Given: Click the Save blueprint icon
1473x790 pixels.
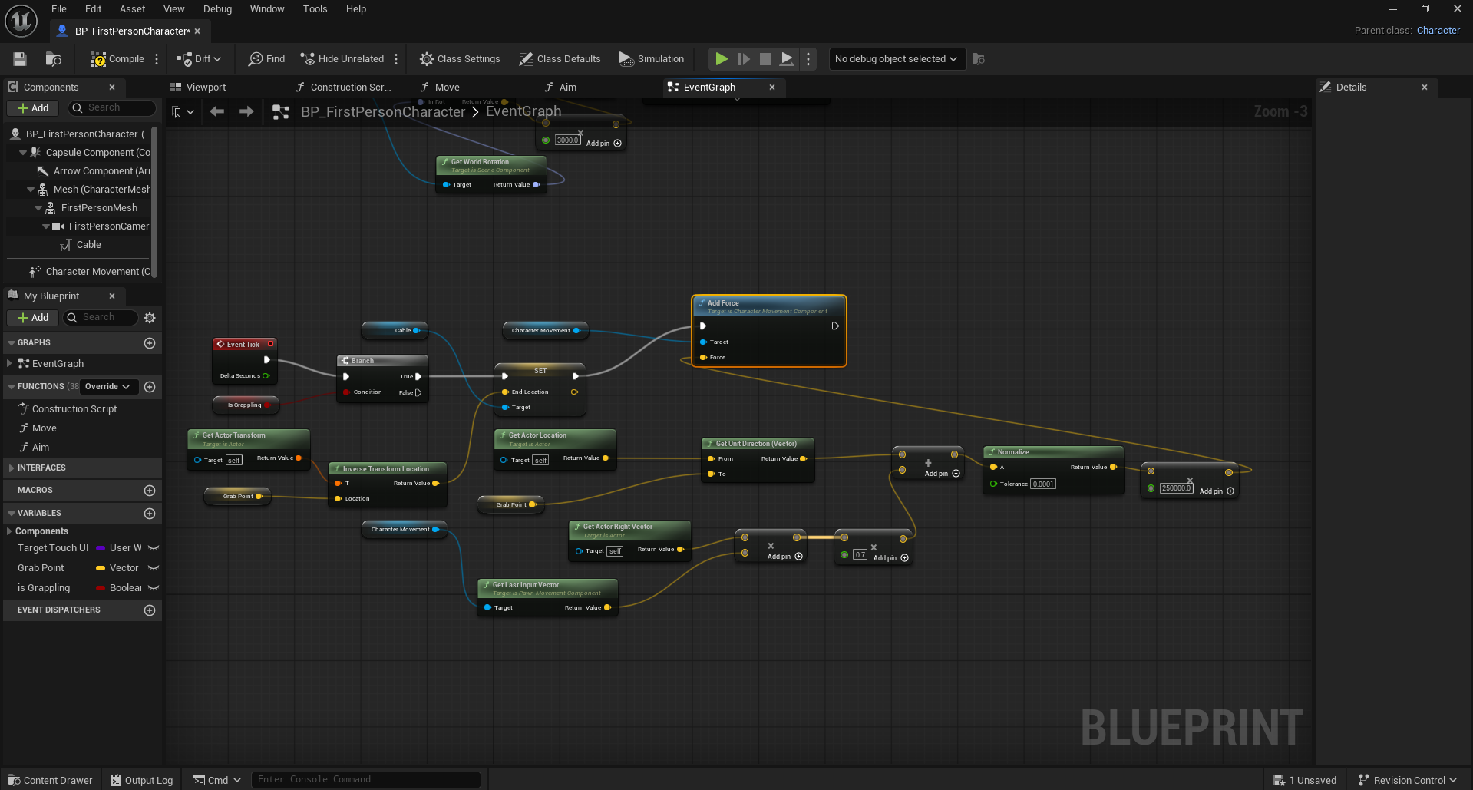Looking at the screenshot, I should (20, 59).
